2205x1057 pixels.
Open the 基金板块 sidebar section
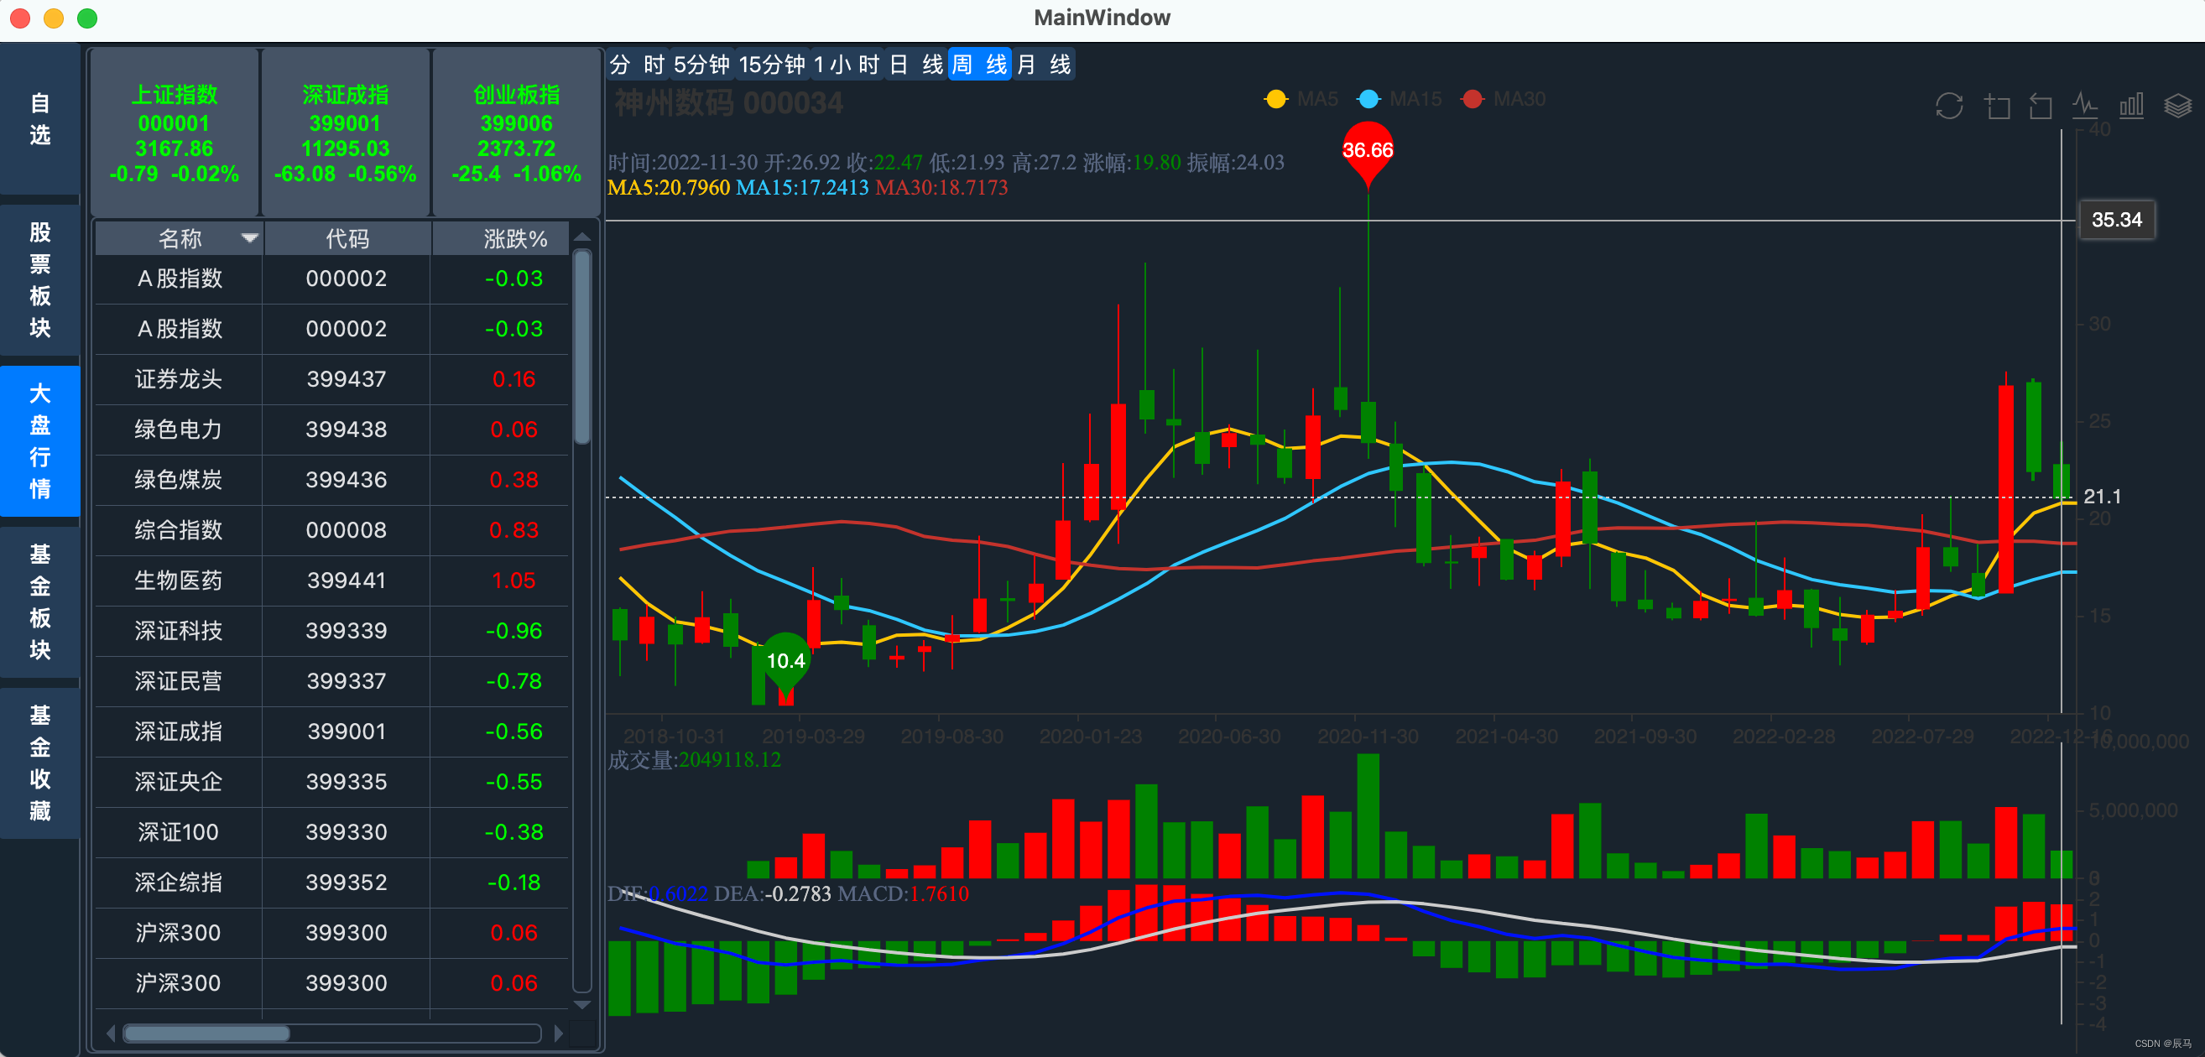(40, 601)
